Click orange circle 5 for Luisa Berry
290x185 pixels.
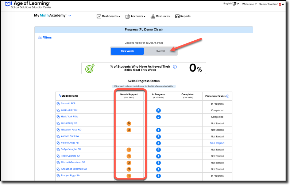point(129,124)
